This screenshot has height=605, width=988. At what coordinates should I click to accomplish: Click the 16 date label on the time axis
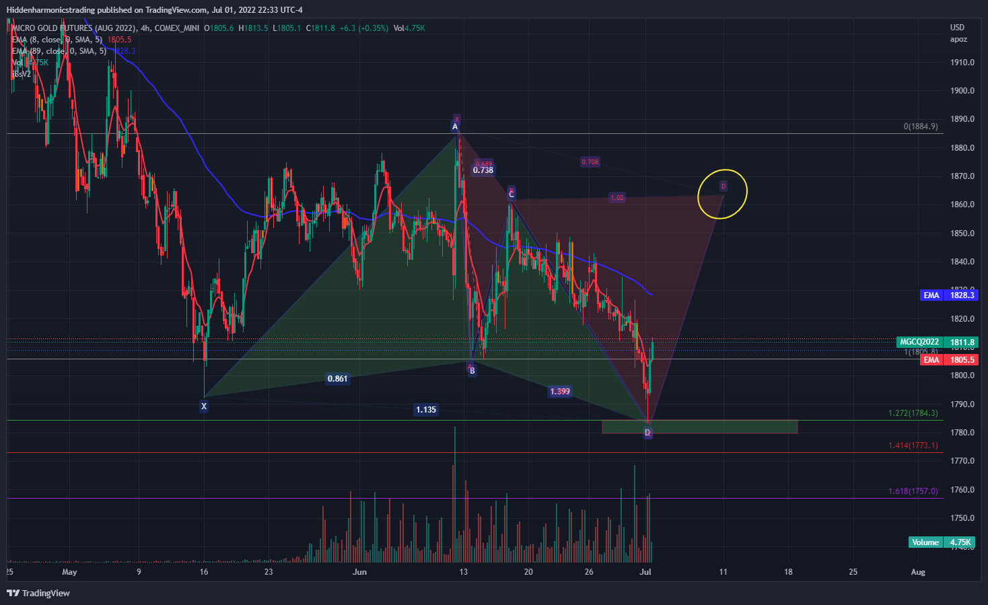(x=204, y=572)
